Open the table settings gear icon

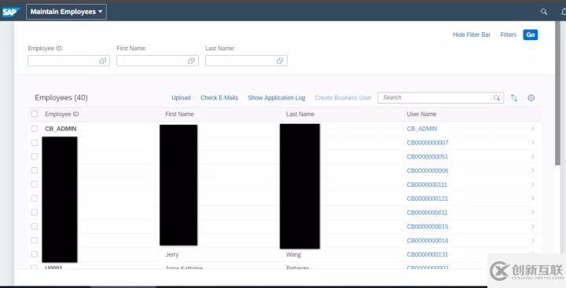tap(531, 97)
